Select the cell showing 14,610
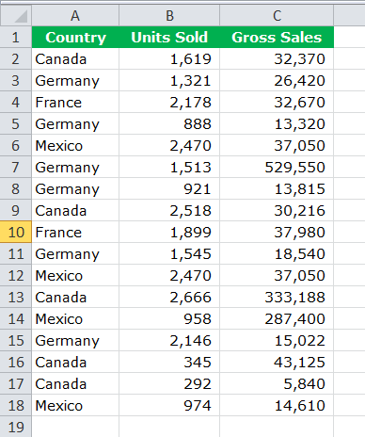The width and height of the screenshot is (365, 437). (x=277, y=405)
